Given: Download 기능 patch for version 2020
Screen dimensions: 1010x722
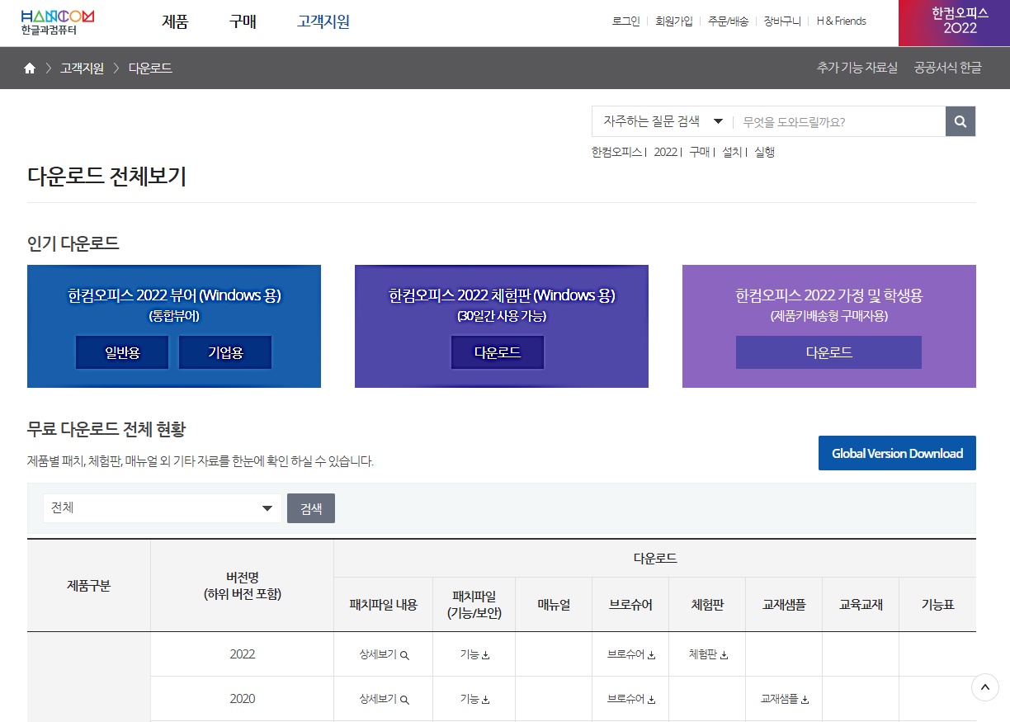Looking at the screenshot, I should click(474, 699).
